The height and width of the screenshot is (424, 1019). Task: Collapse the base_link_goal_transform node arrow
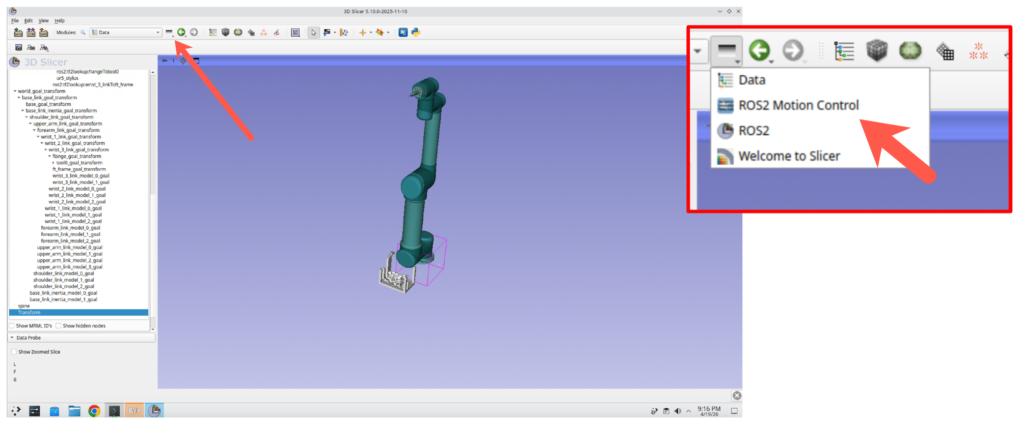point(19,98)
